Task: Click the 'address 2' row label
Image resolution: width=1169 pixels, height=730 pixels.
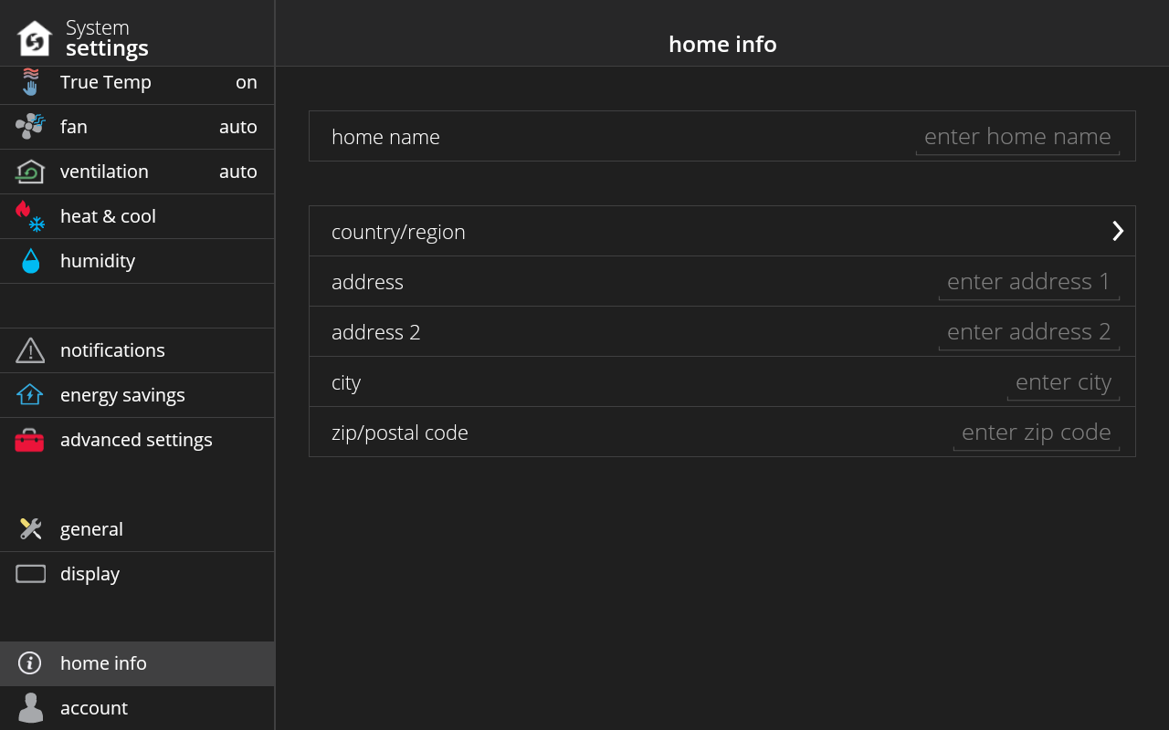Action: click(x=376, y=332)
